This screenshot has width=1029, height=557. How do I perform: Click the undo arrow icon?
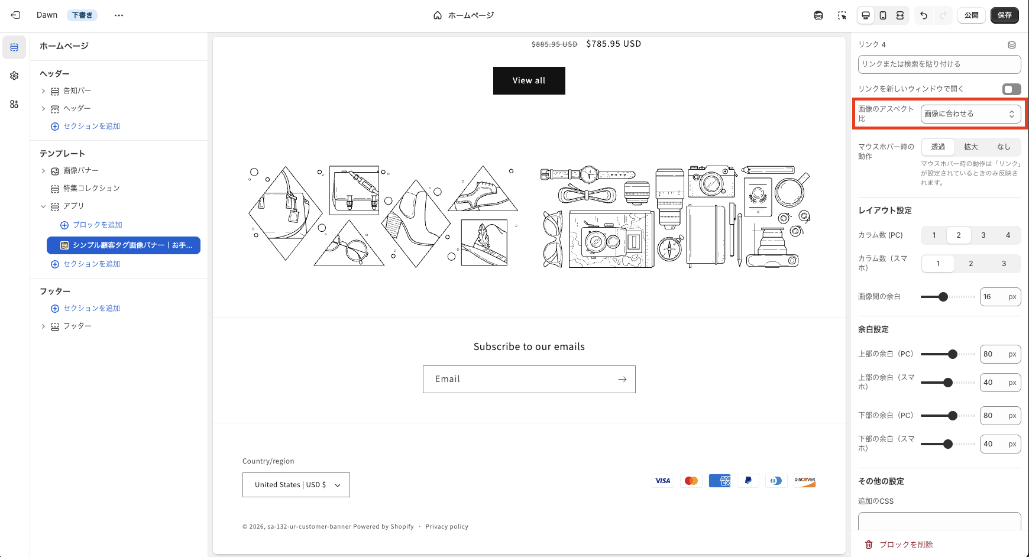[923, 15]
